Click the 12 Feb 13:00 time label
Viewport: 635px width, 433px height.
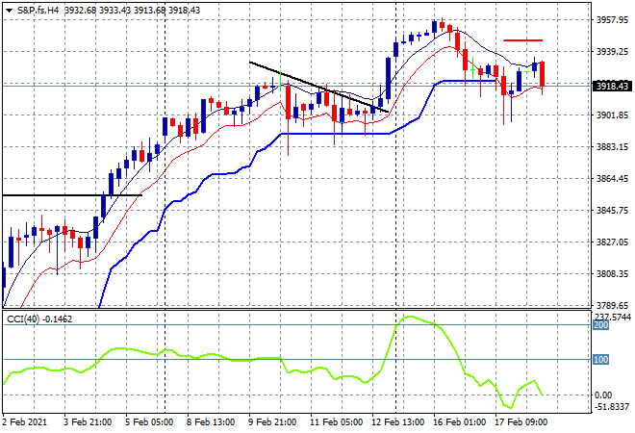pos(397,422)
